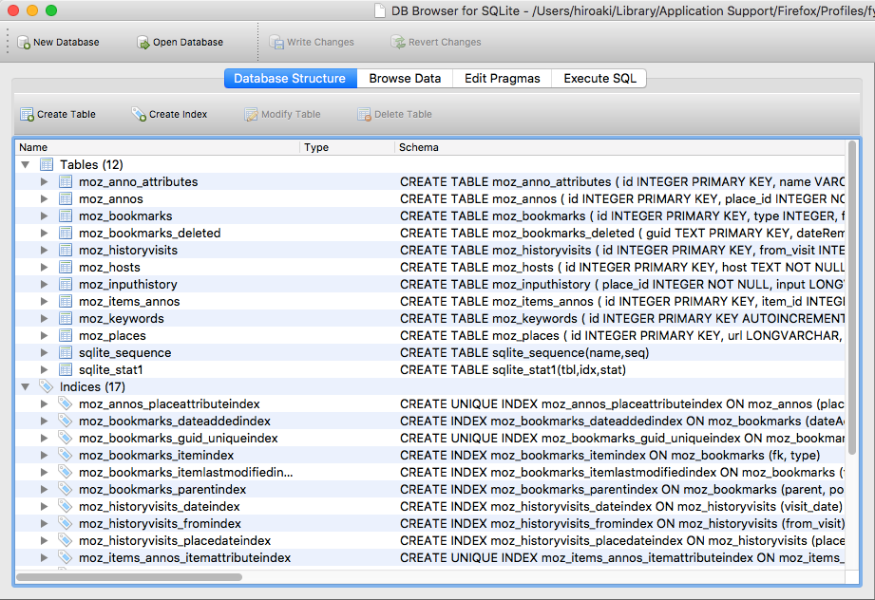This screenshot has height=600, width=875.
Task: Click the table icon beside moz_bookmarks
Action: pos(66,216)
